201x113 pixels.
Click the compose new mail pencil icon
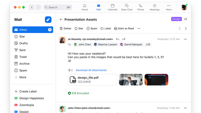(48, 20)
